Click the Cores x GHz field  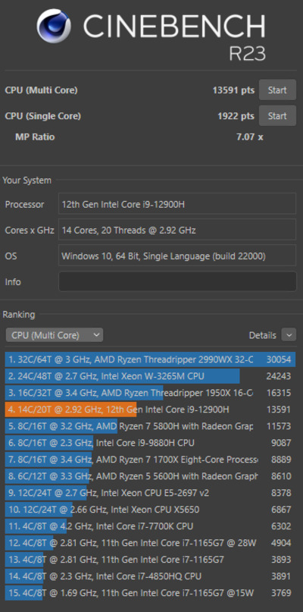tap(177, 230)
